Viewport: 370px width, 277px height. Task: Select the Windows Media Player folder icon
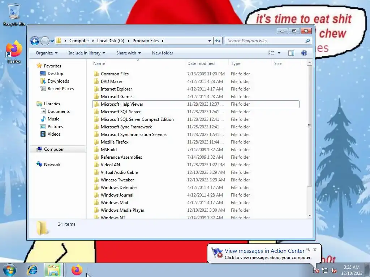click(x=96, y=210)
